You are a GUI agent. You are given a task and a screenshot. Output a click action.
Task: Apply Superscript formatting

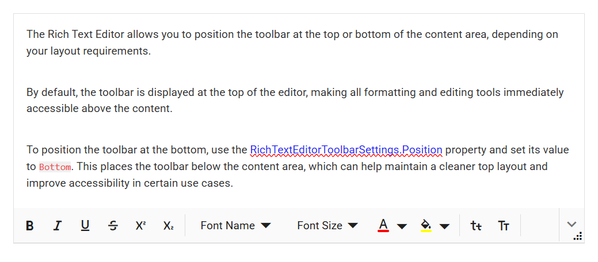coord(141,225)
